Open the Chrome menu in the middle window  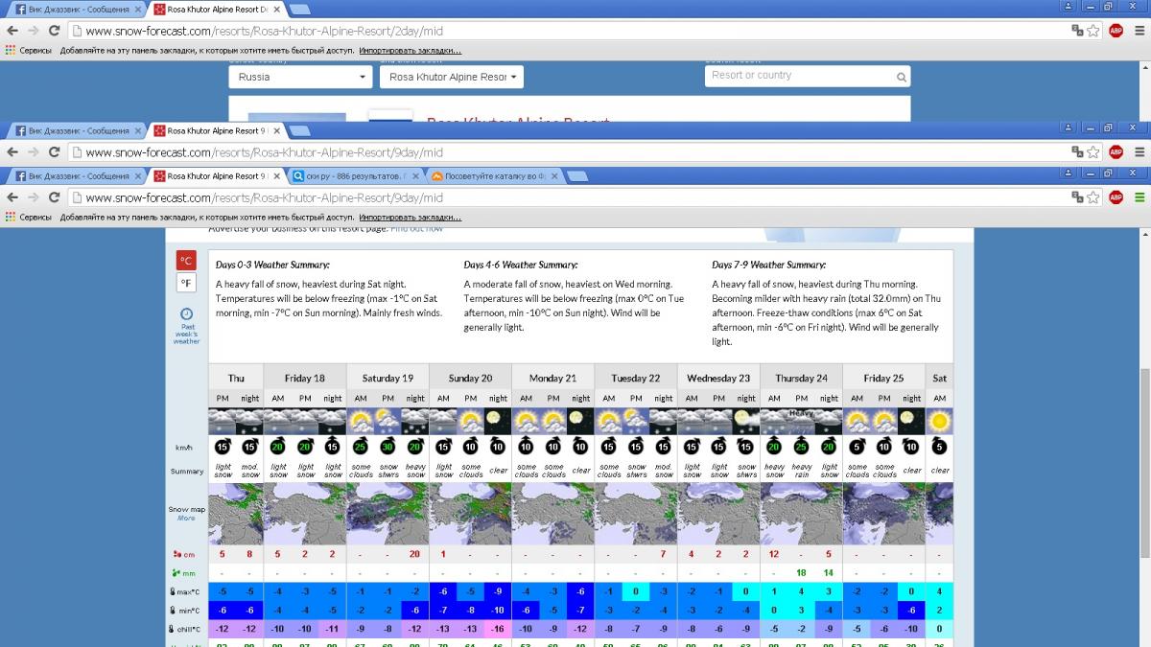coord(1139,151)
